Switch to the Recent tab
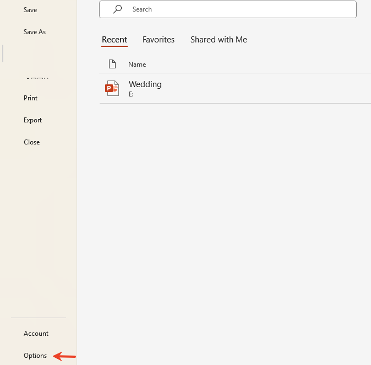Viewport: 371px width, 365px height. coord(114,40)
